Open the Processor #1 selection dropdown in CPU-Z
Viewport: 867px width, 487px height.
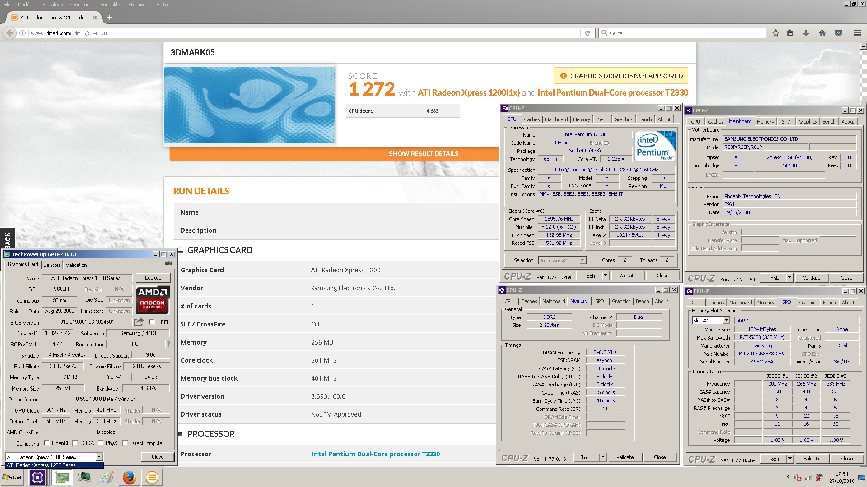(x=583, y=260)
